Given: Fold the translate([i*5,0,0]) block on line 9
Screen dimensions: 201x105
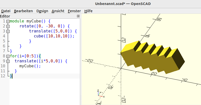Looking at the screenshot, I should (8, 61).
